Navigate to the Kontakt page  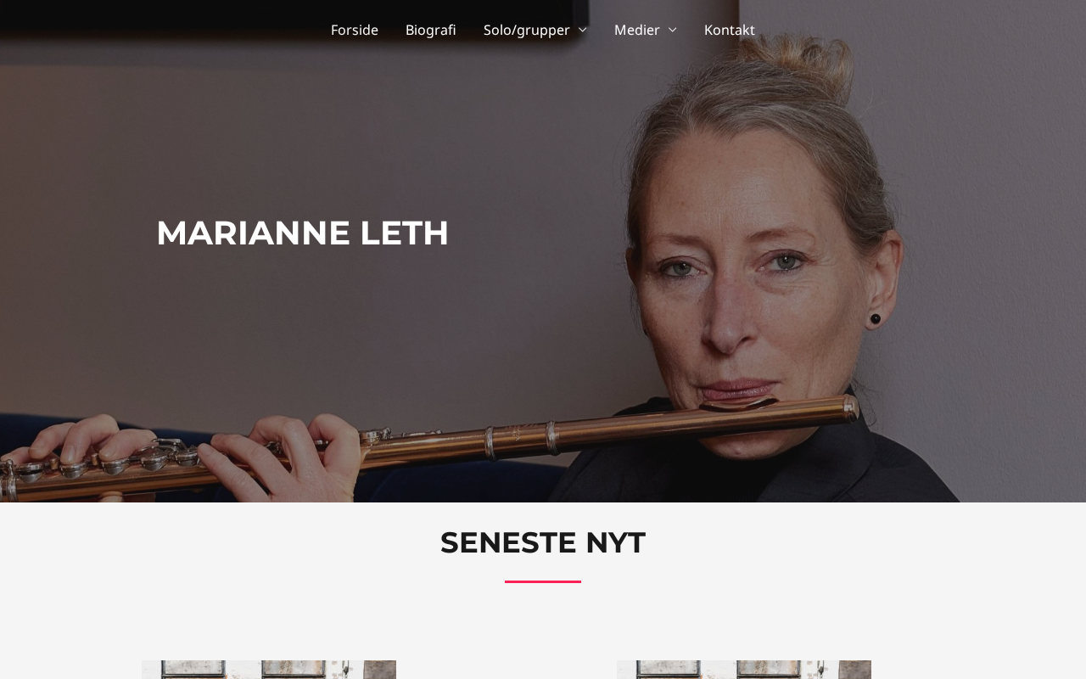[x=730, y=30]
